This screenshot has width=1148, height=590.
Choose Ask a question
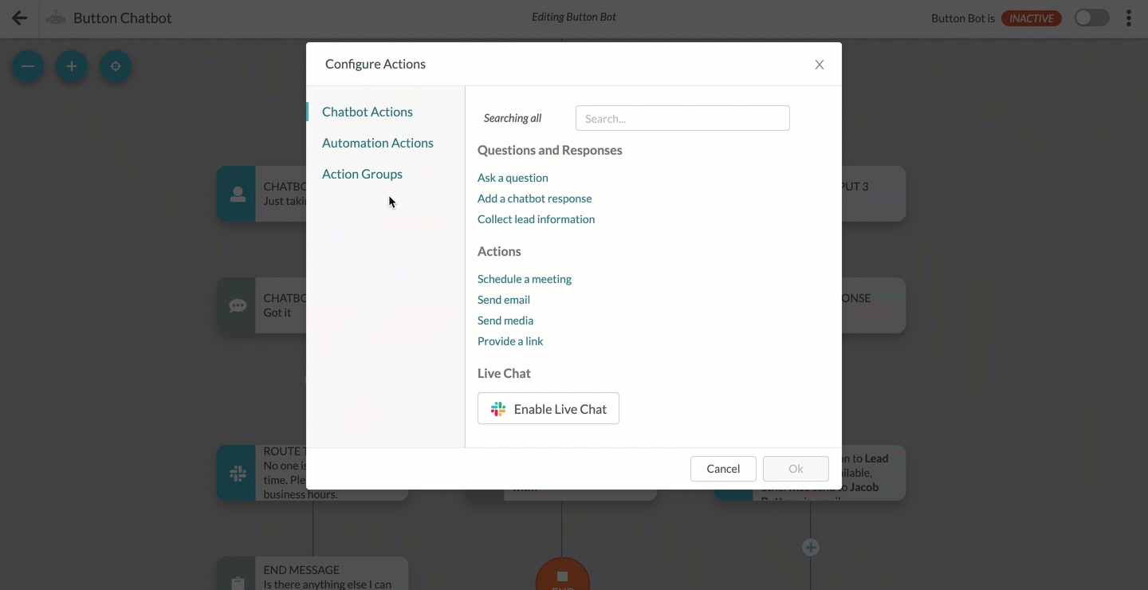point(513,178)
